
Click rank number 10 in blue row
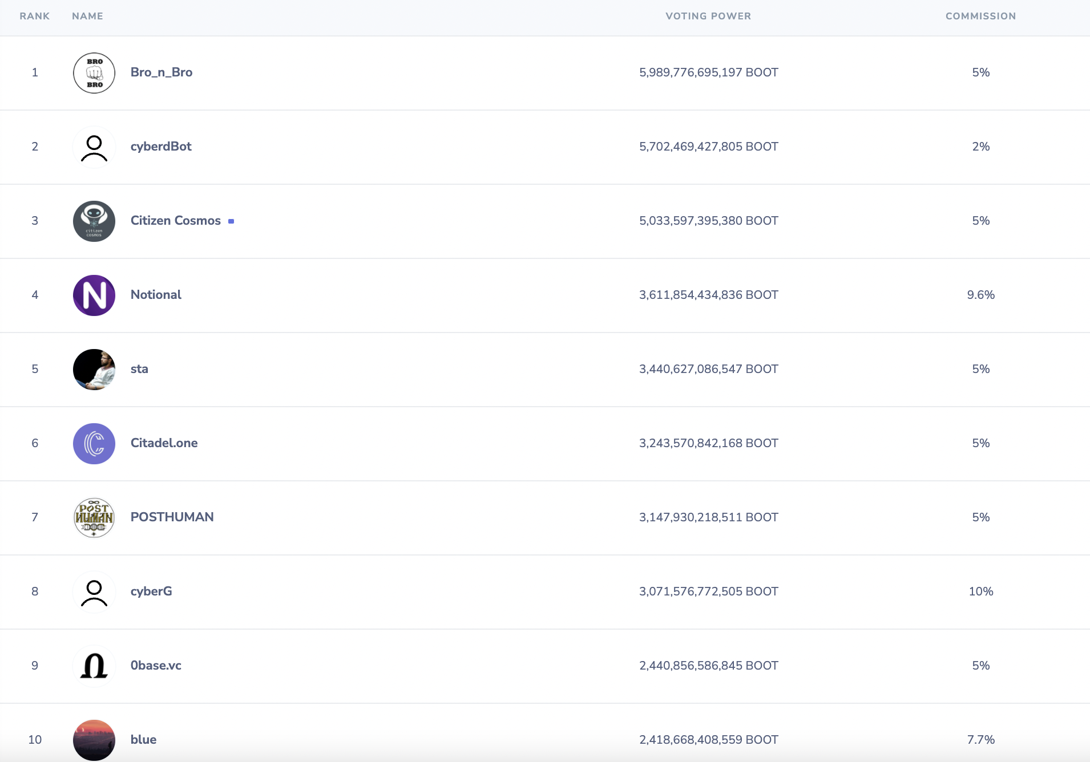pyautogui.click(x=35, y=740)
